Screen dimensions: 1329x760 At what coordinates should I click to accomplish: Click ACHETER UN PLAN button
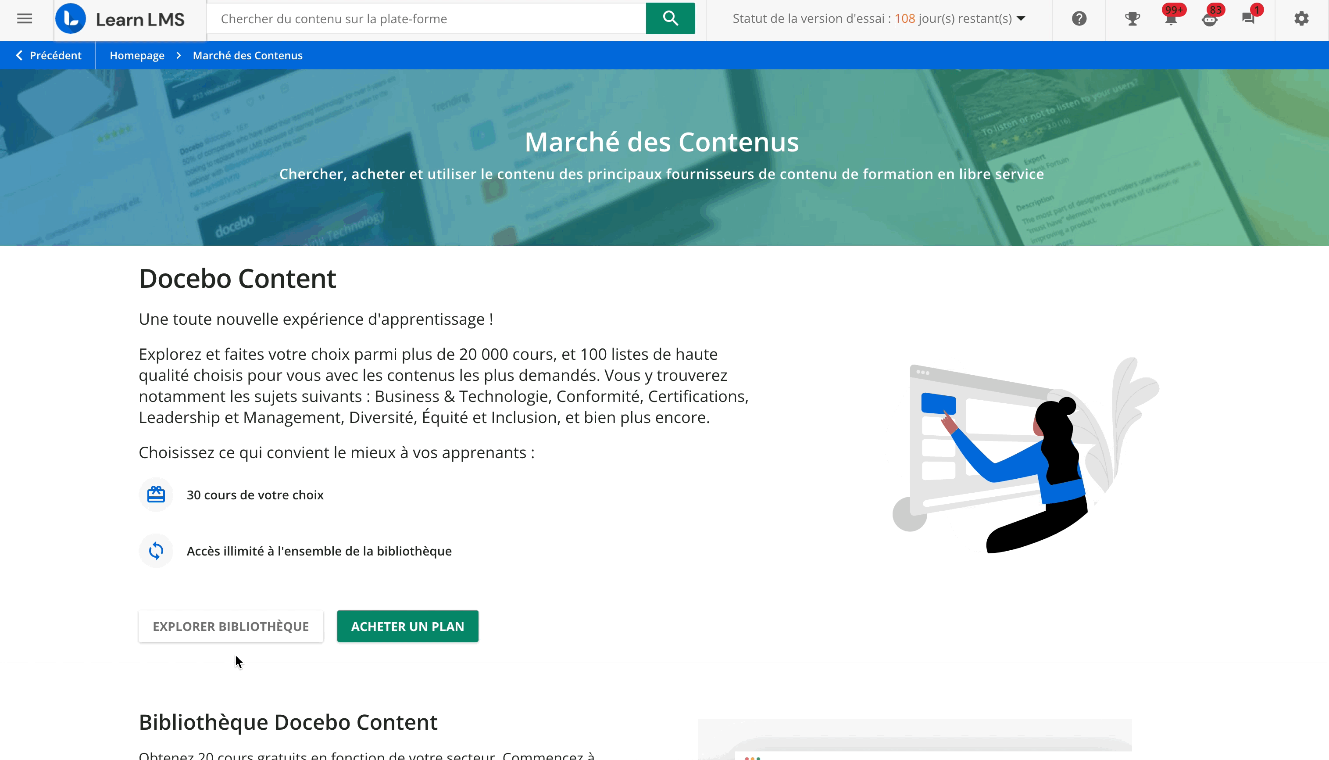pos(407,626)
